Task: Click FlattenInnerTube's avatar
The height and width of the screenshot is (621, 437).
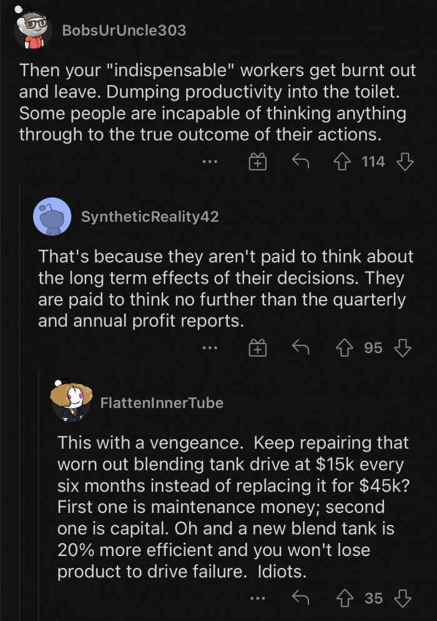Action: coord(69,403)
